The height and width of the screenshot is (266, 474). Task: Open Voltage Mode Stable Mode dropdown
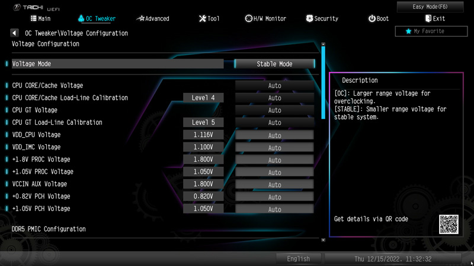[274, 64]
